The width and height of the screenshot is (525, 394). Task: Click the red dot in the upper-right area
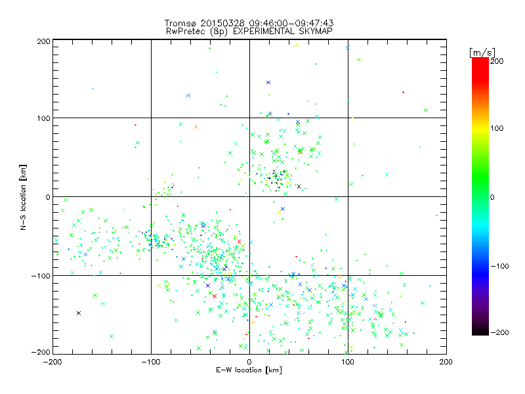[403, 92]
